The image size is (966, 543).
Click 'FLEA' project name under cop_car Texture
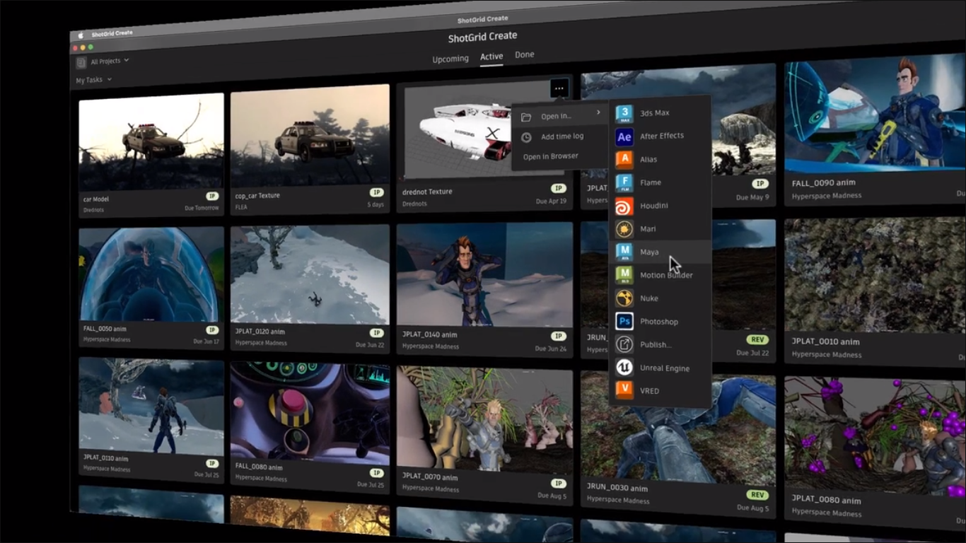[241, 208]
